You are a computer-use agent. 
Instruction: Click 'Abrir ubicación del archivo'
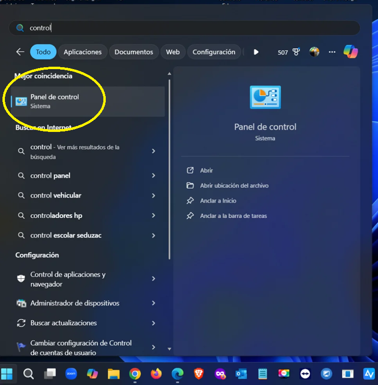point(234,185)
